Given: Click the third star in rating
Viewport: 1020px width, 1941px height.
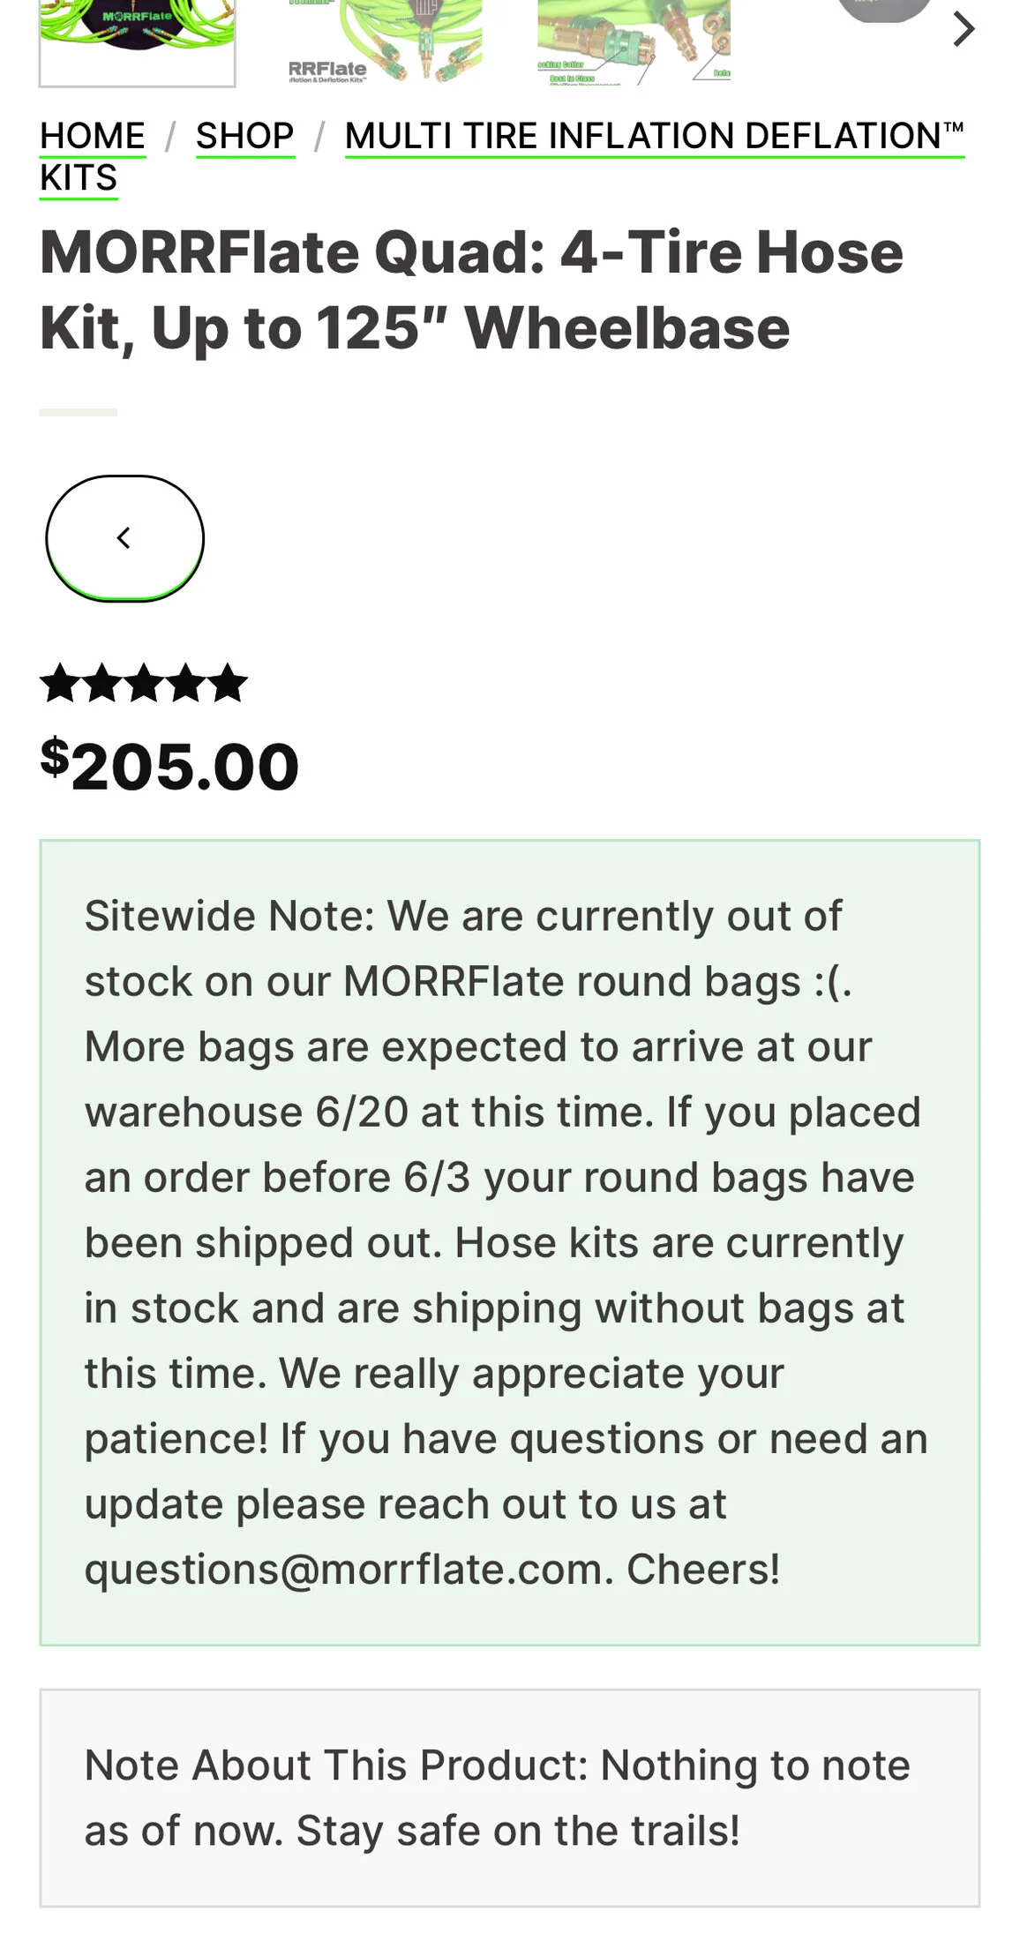Looking at the screenshot, I should pos(144,684).
